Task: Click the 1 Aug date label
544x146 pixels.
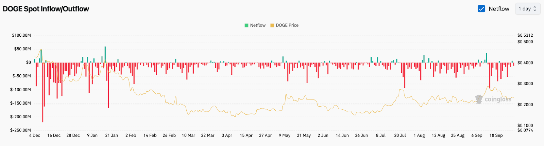Action: [419, 135]
